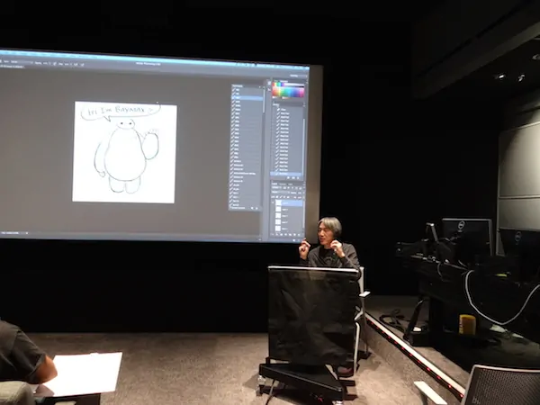Click the delete layer trash icon in Layers panel
This screenshot has width=540, height=405.
pos(301,236)
